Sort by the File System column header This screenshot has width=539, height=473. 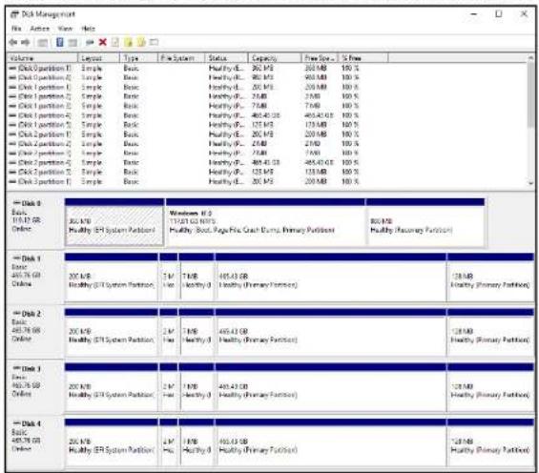(x=181, y=58)
